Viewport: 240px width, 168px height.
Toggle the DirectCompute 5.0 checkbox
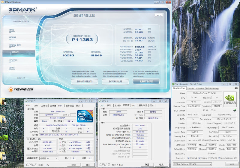(219, 158)
